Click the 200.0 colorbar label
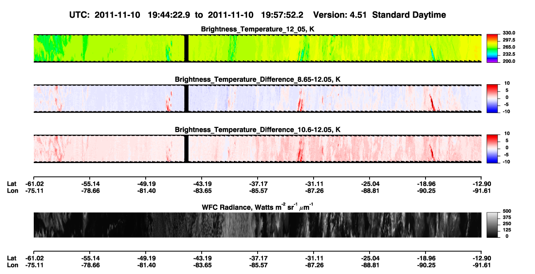 (x=509, y=61)
